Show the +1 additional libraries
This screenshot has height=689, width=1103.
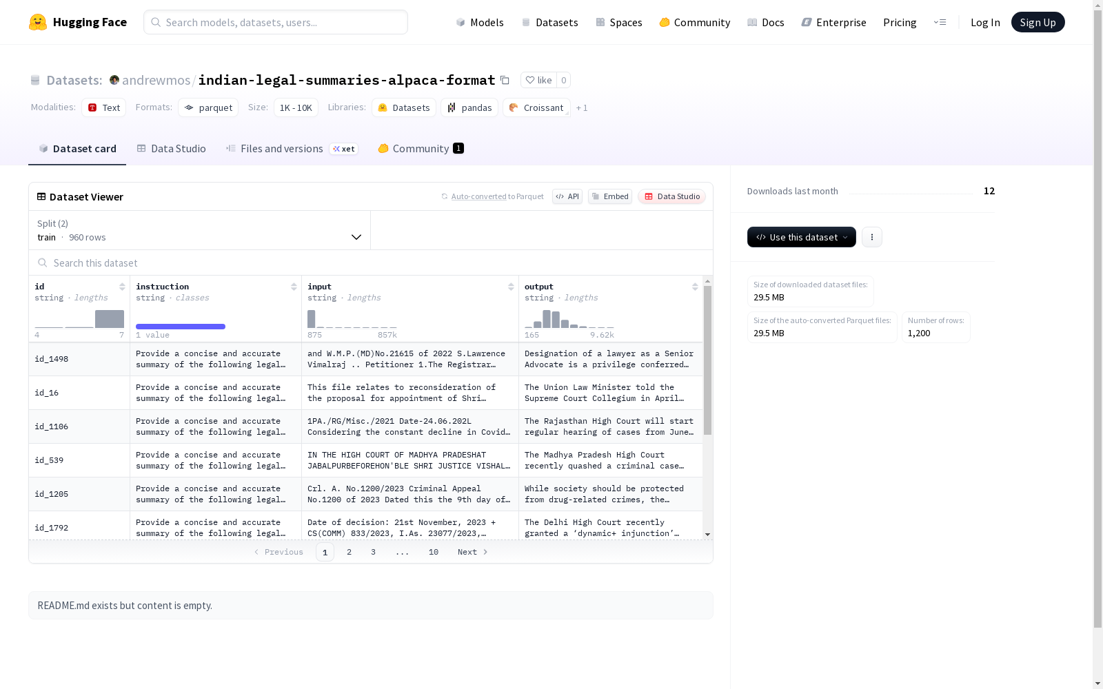pos(582,107)
